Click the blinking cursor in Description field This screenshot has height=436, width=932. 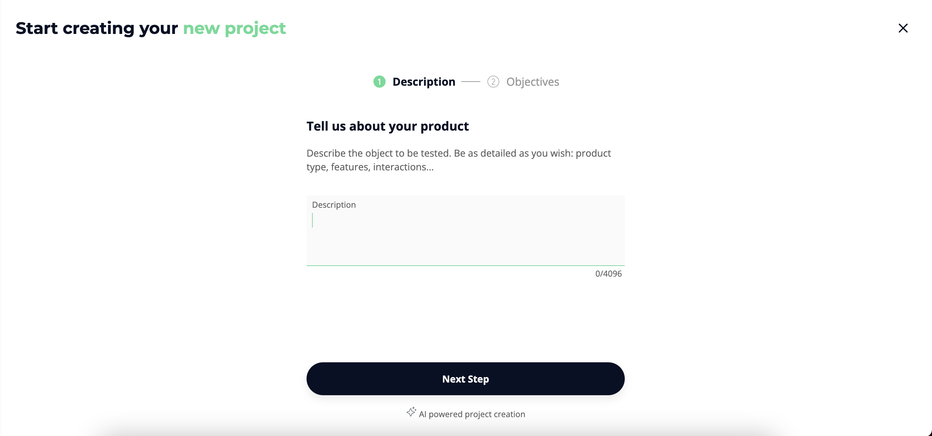click(x=313, y=220)
